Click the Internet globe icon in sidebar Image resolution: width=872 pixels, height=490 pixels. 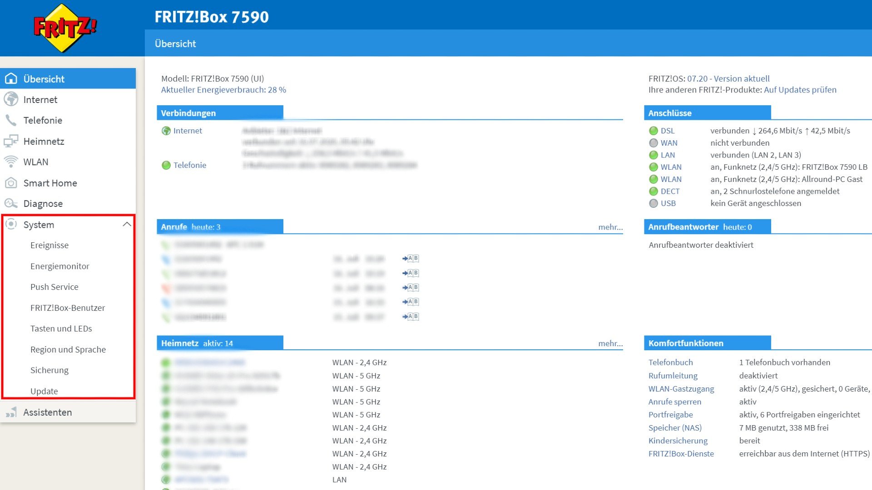point(11,99)
